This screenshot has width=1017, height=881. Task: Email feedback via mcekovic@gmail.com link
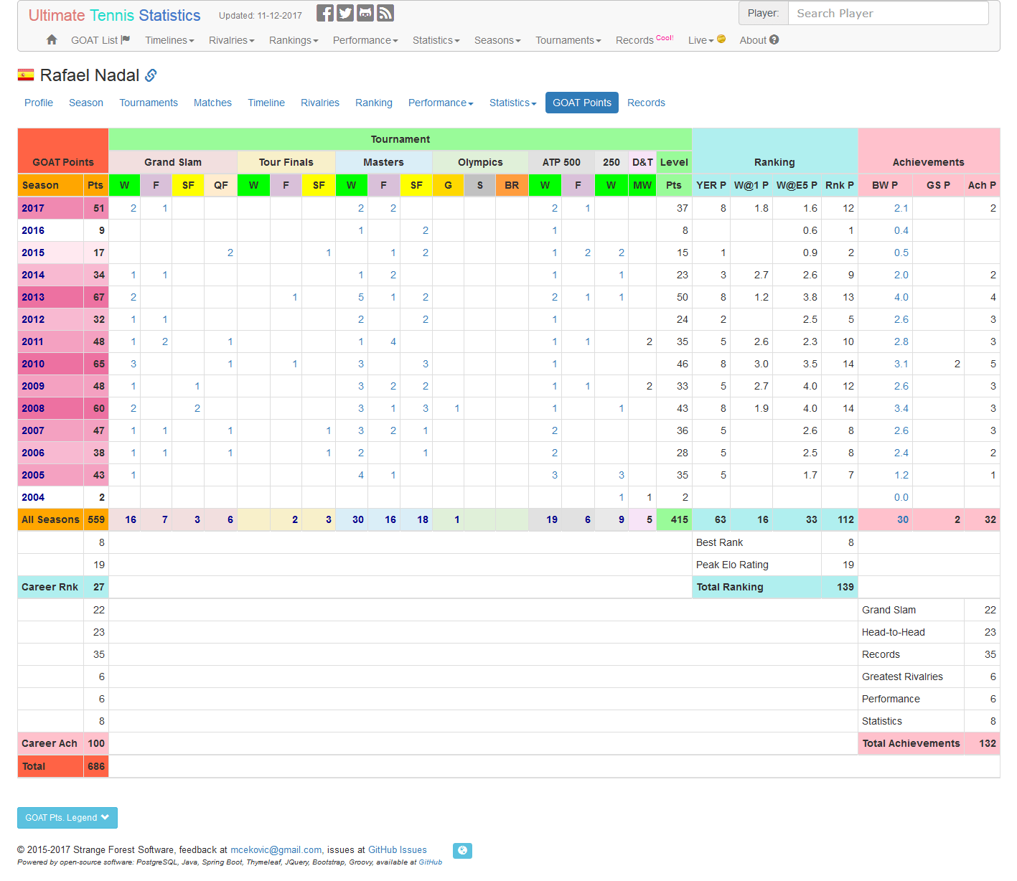tap(276, 849)
